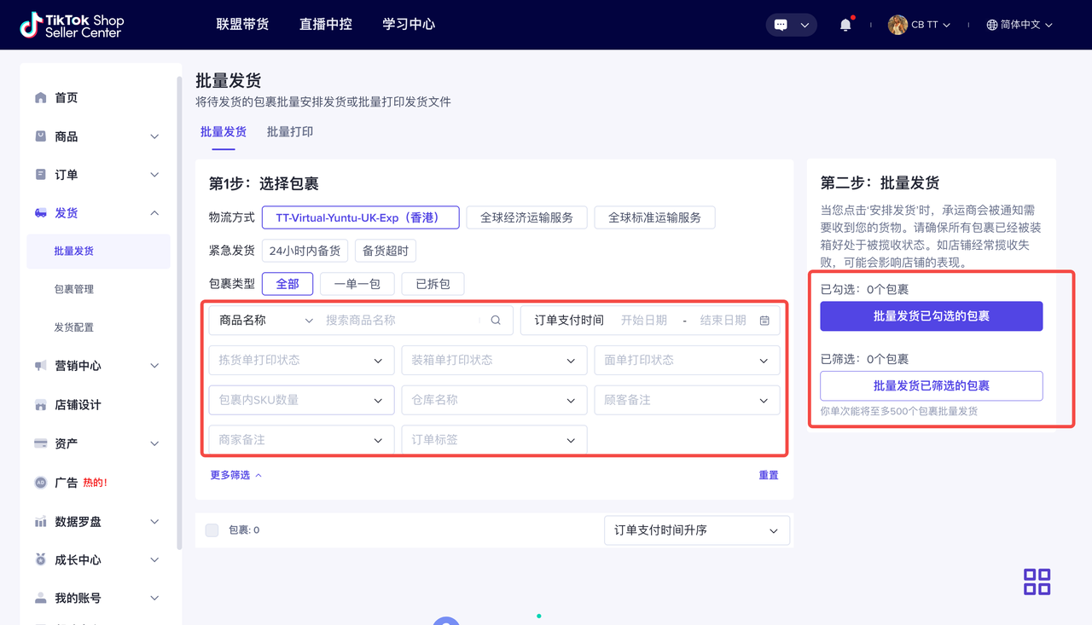The width and height of the screenshot is (1092, 625).
Task: Select 一单一包 package type
Action: (x=357, y=284)
